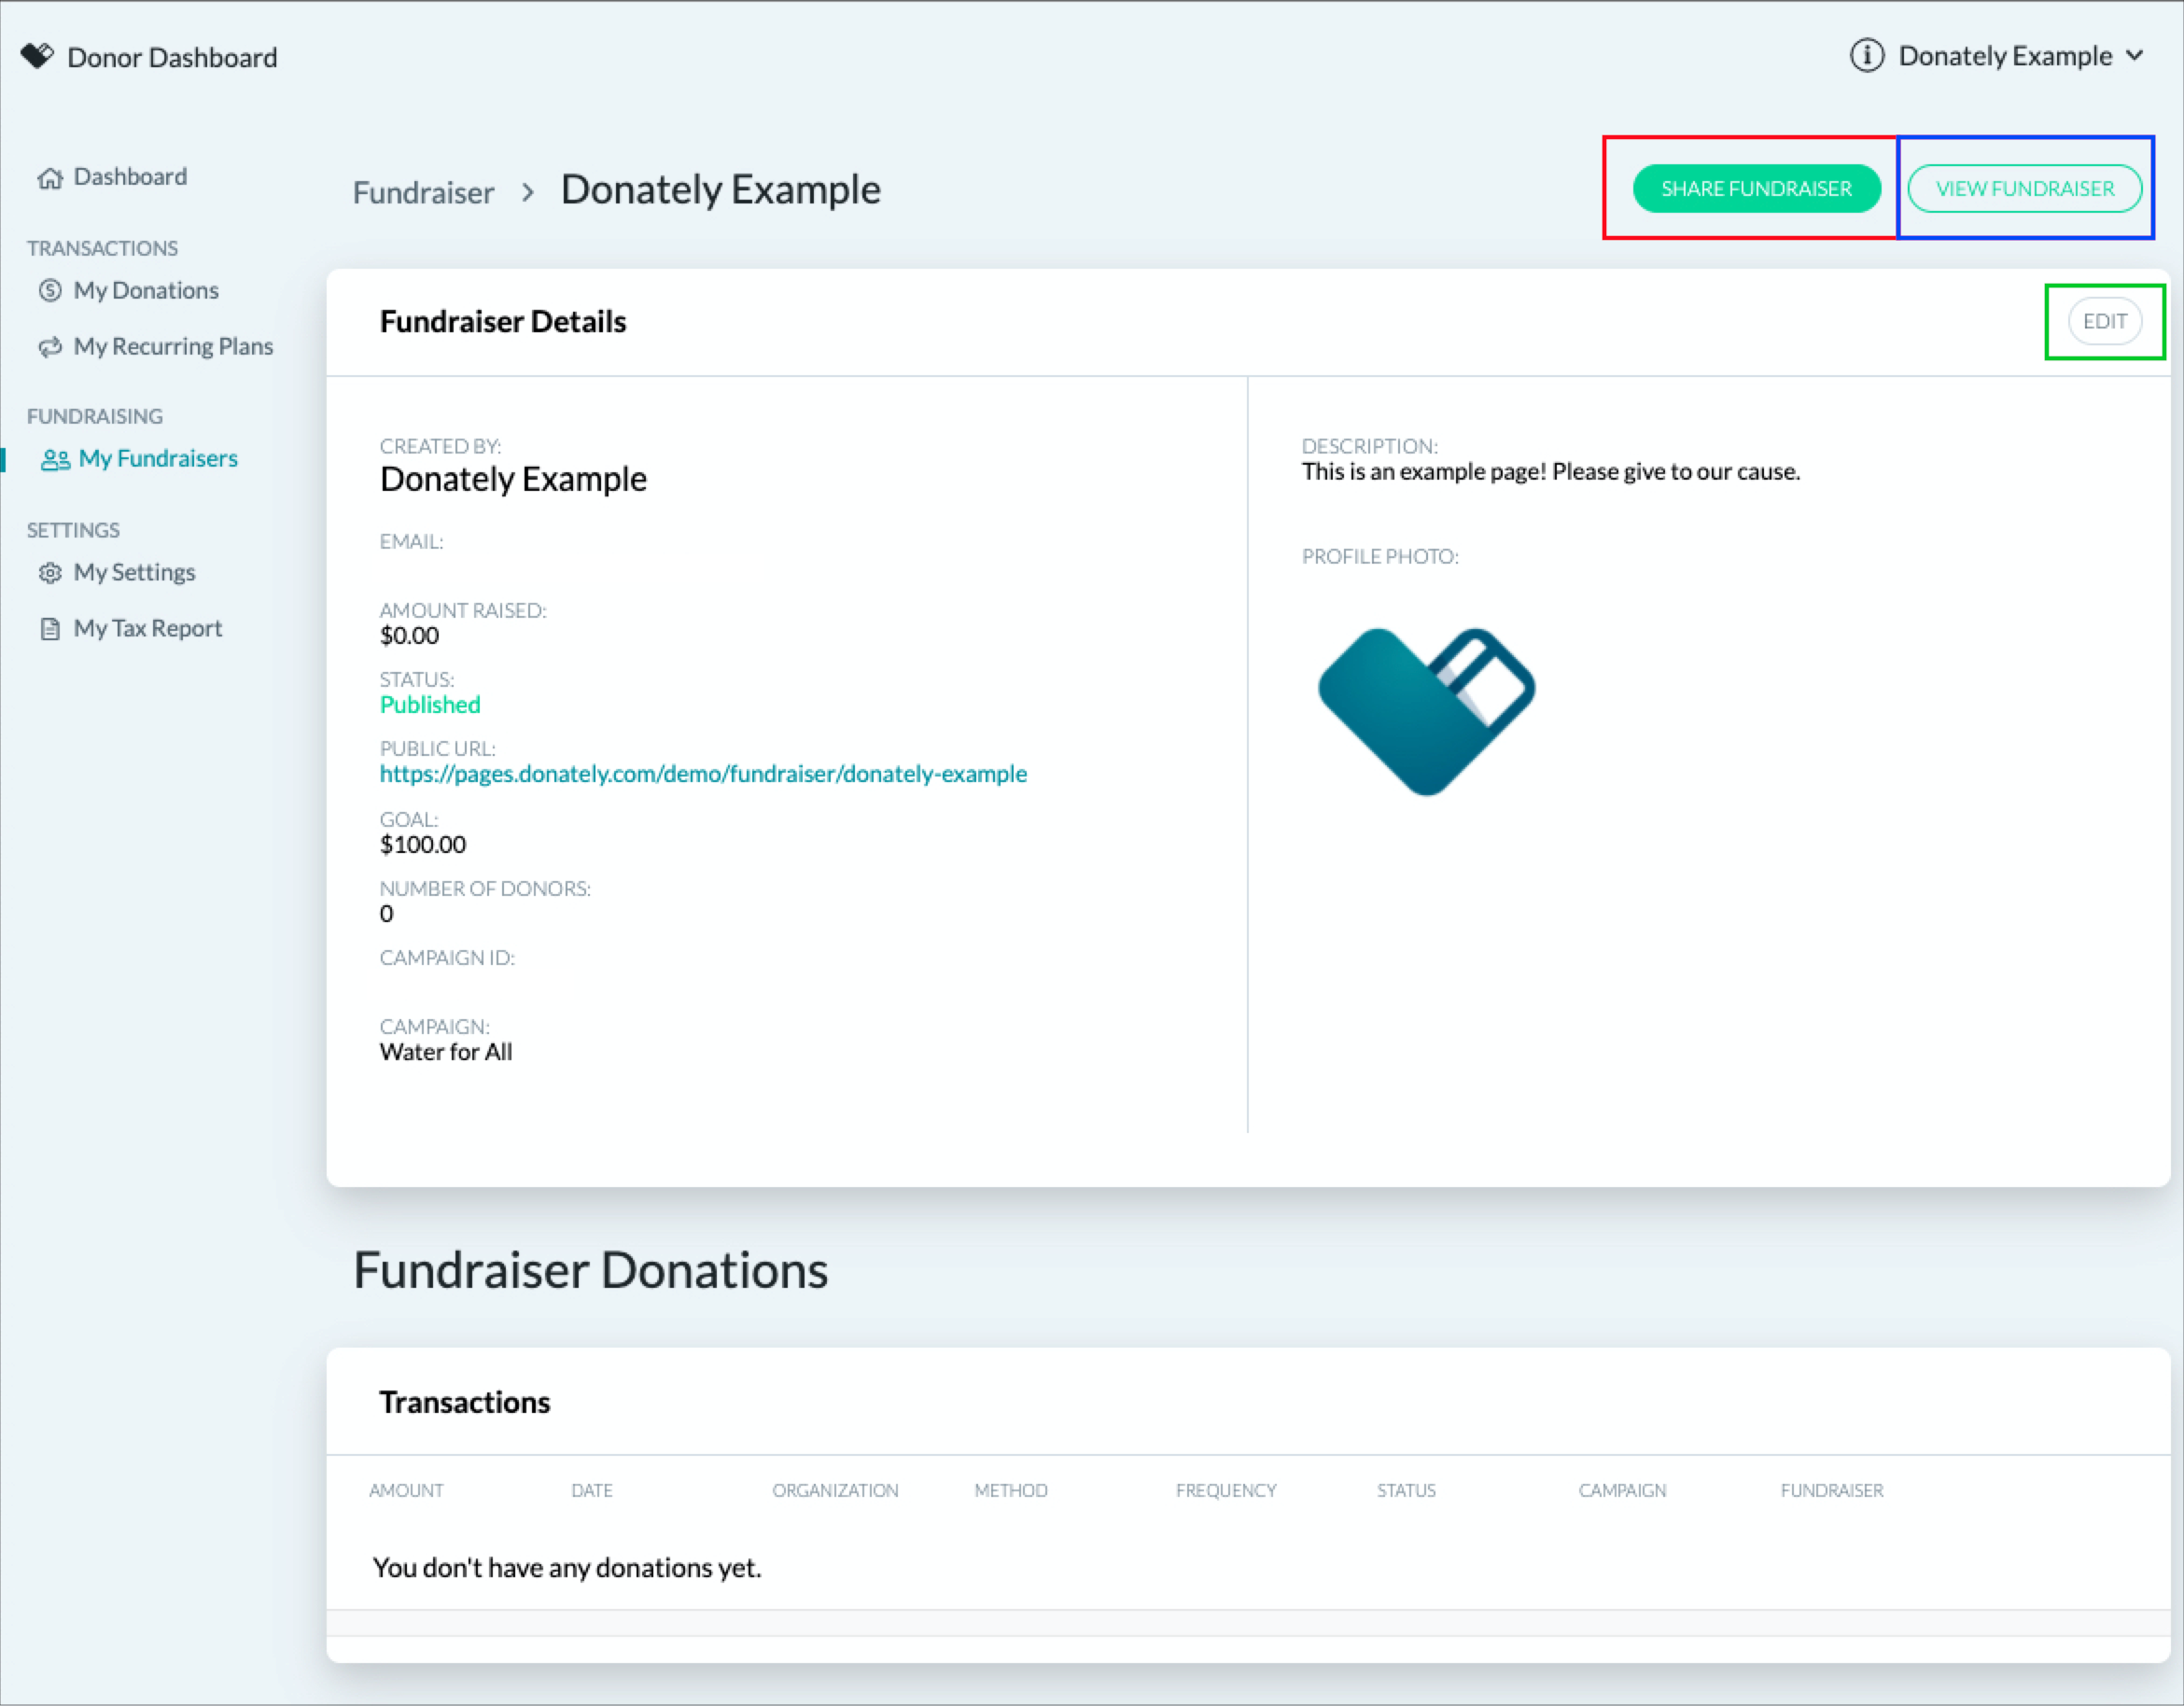Open My Settings

point(134,573)
